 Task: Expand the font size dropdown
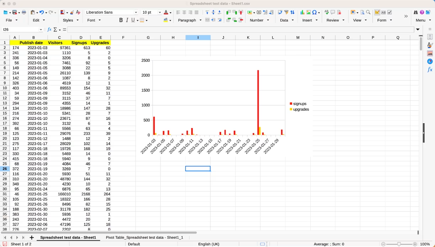point(159,12)
